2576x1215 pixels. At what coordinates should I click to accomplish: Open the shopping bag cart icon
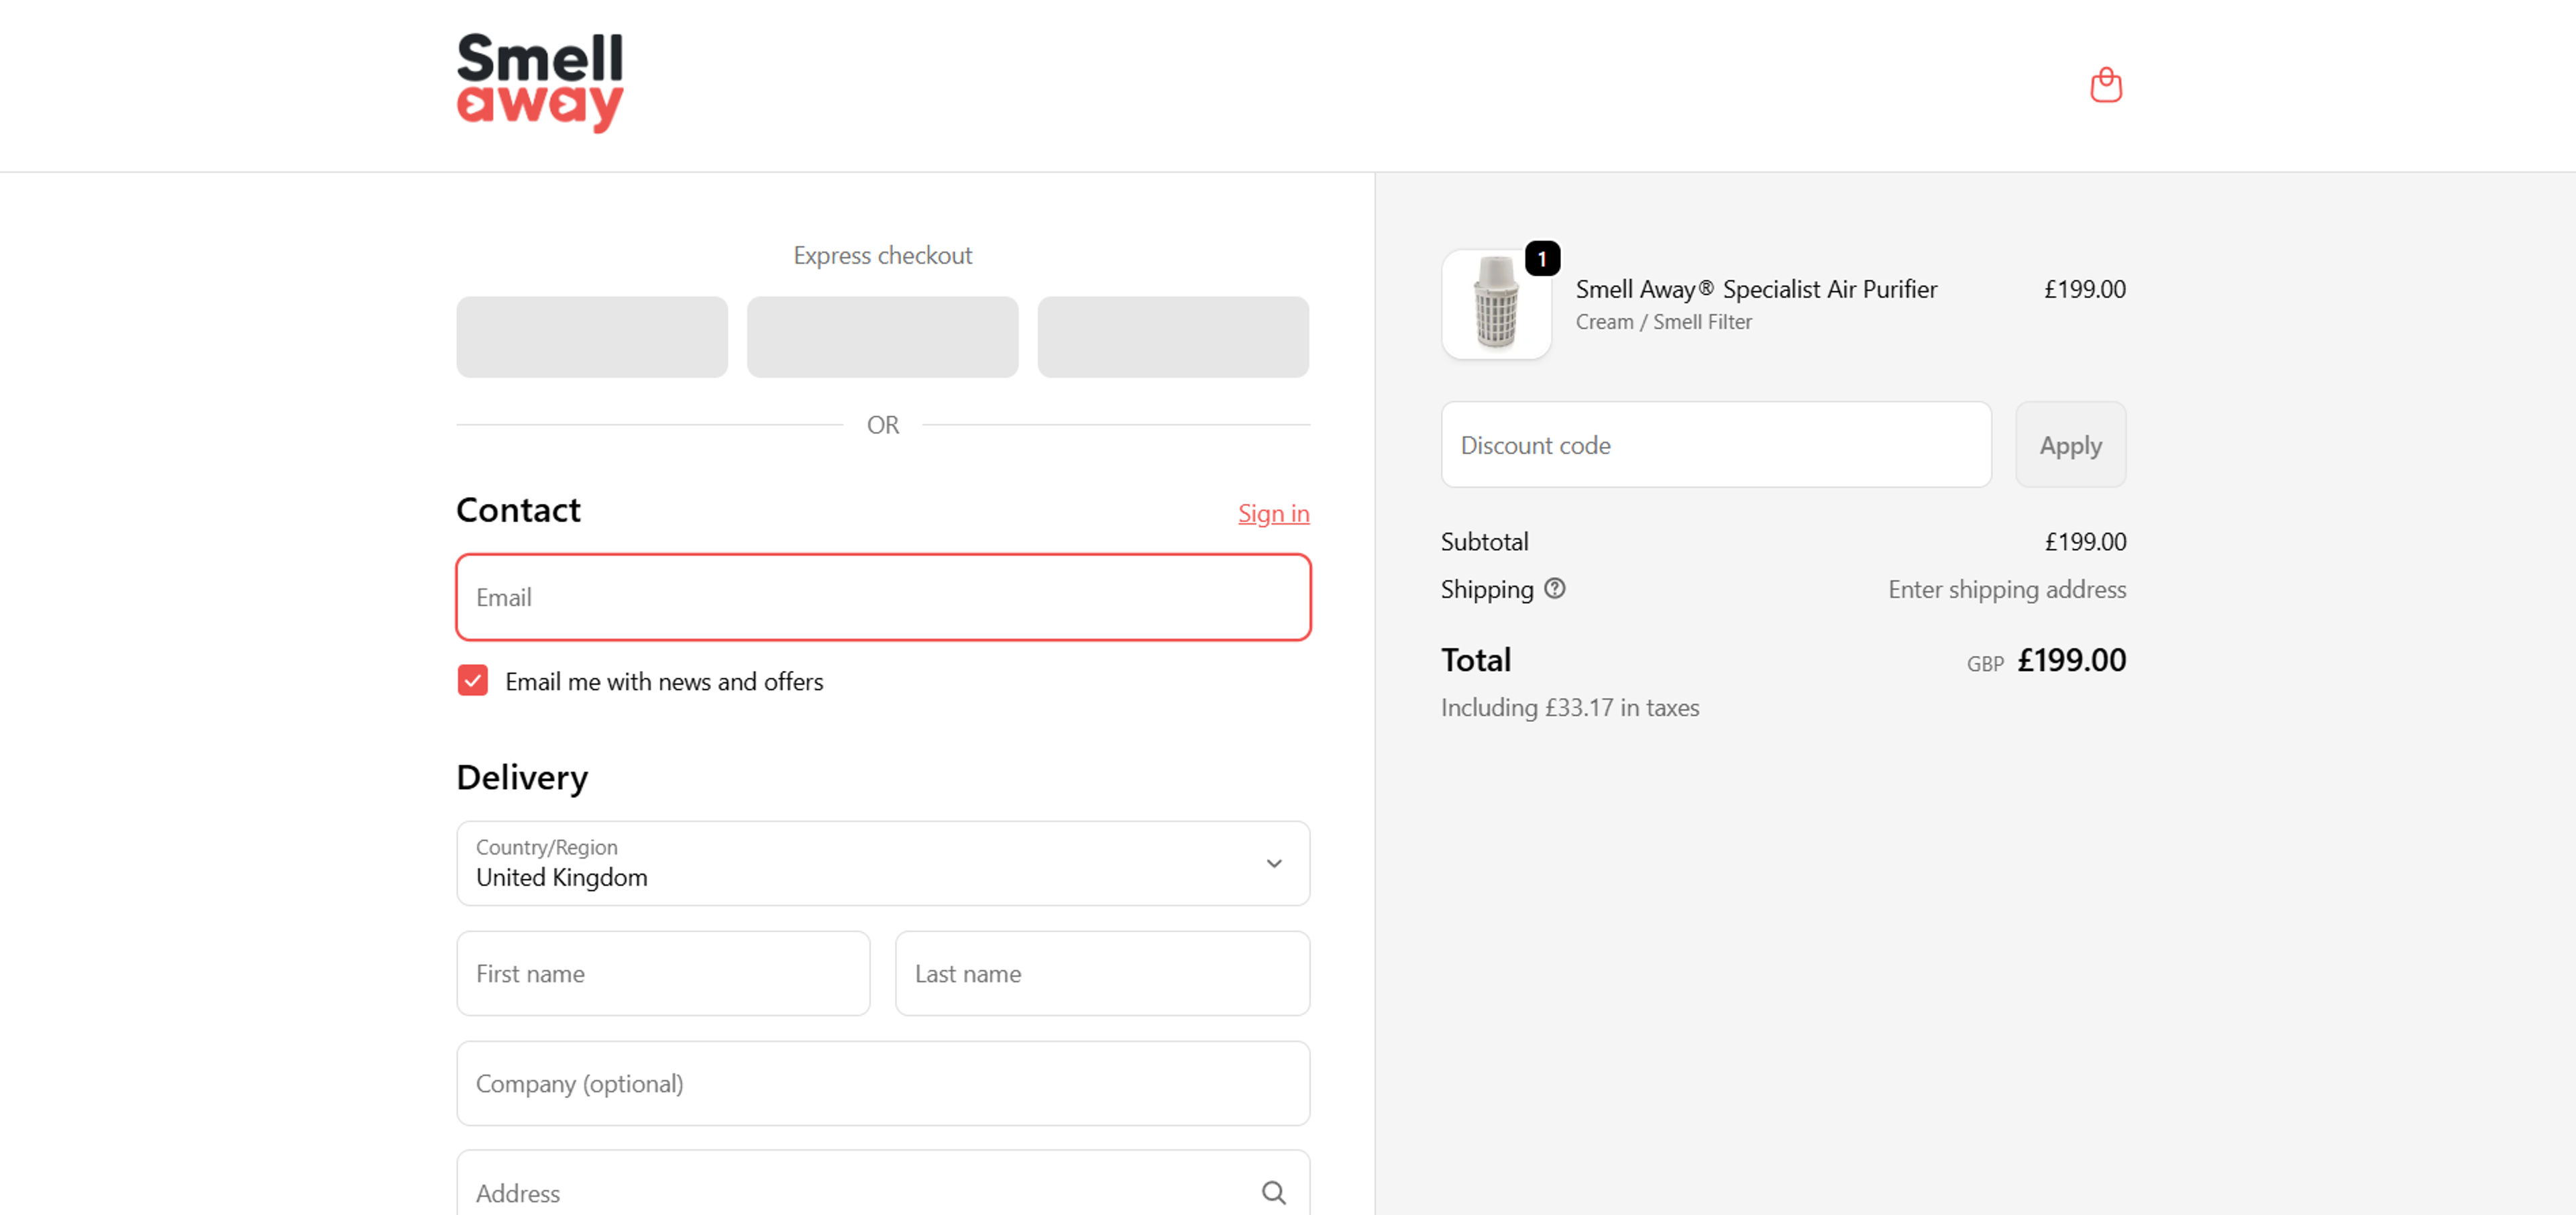click(x=2105, y=85)
